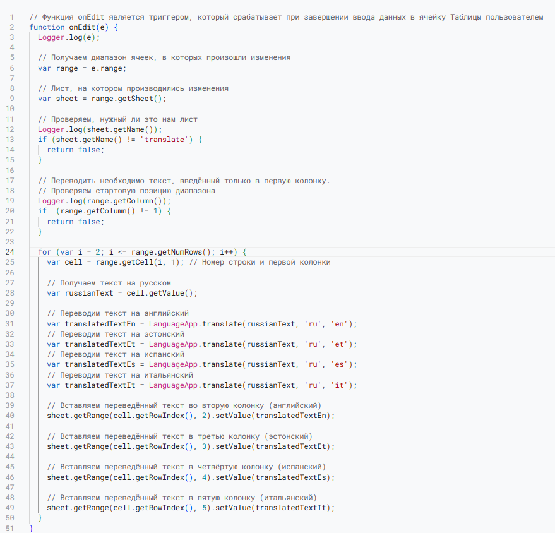This screenshot has height=533, width=555.
Task: Click the 'et' string literal on line 33
Action: click(339, 344)
